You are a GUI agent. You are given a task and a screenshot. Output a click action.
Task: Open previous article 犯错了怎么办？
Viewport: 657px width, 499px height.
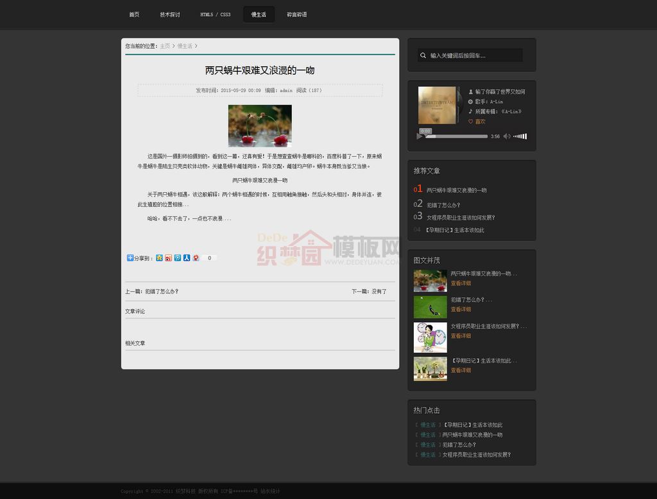161,291
